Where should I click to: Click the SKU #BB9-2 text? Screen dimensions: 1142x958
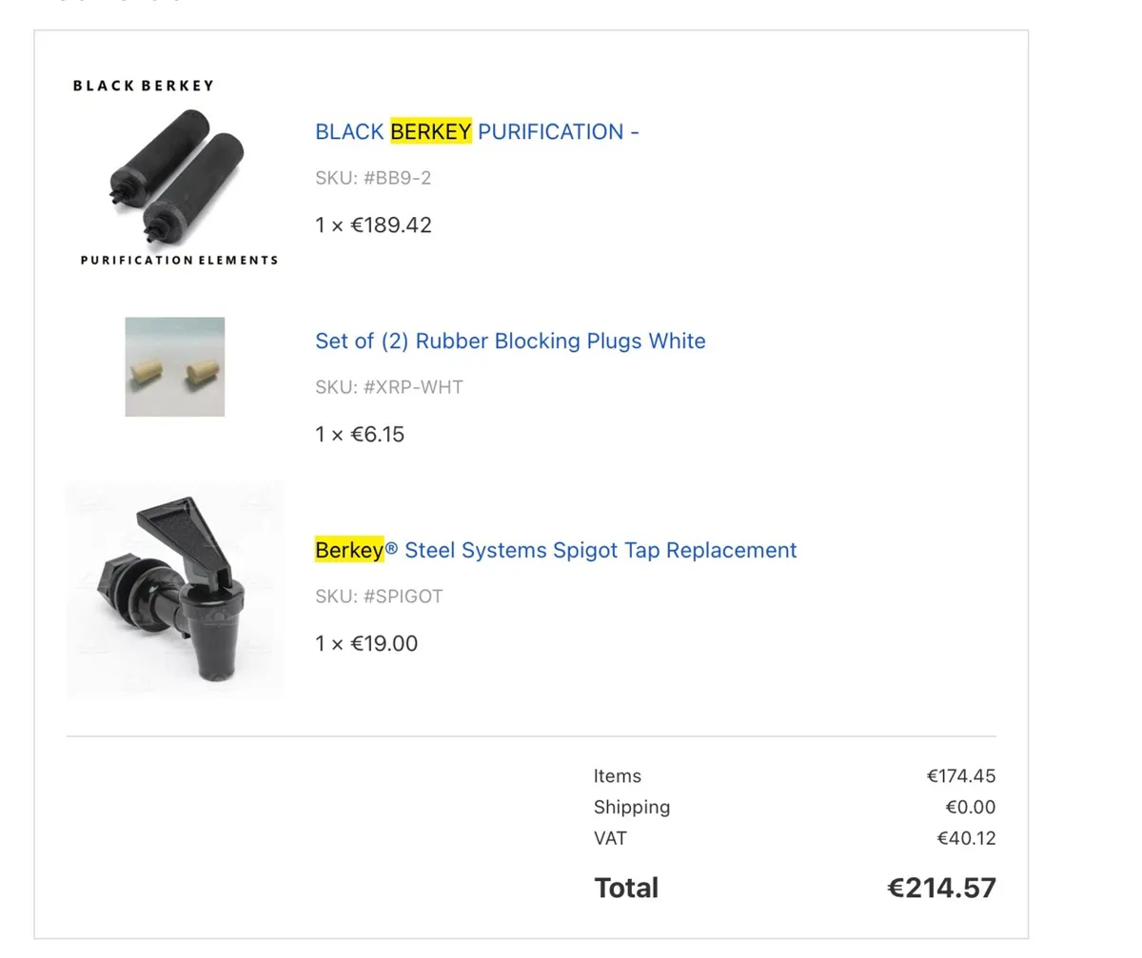pos(373,178)
